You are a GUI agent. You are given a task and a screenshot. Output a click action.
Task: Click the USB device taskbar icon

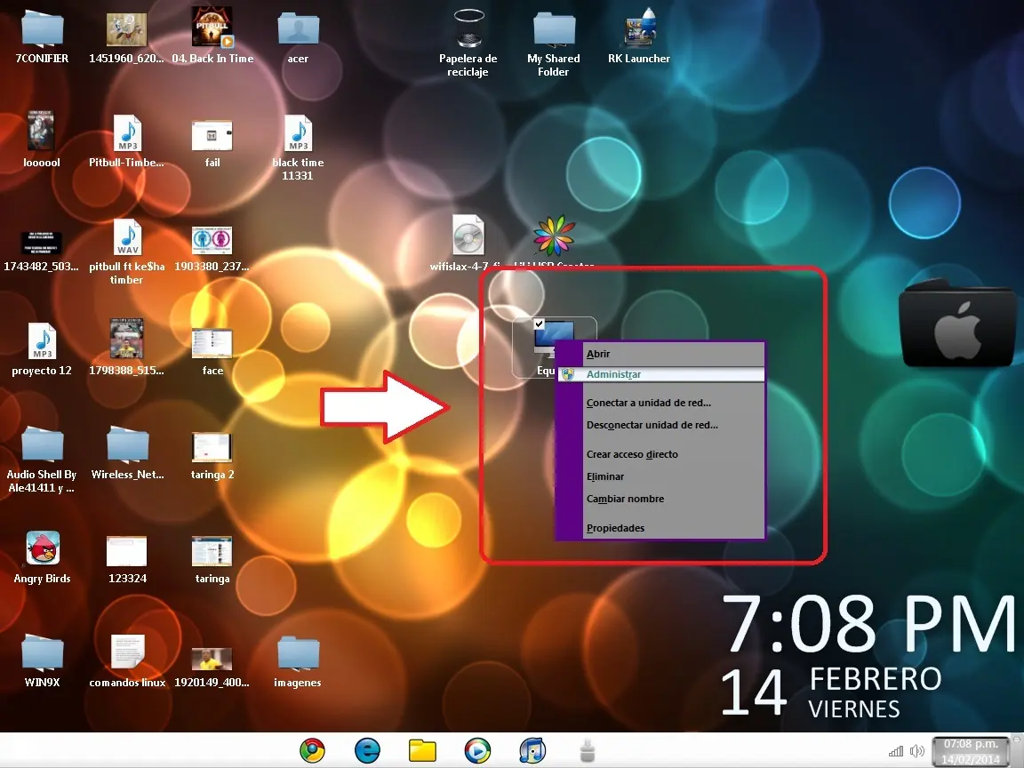(587, 750)
